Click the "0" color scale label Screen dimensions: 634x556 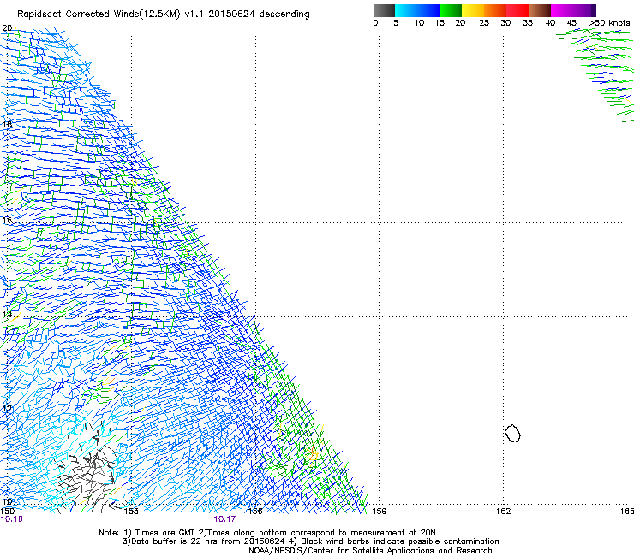pos(375,23)
